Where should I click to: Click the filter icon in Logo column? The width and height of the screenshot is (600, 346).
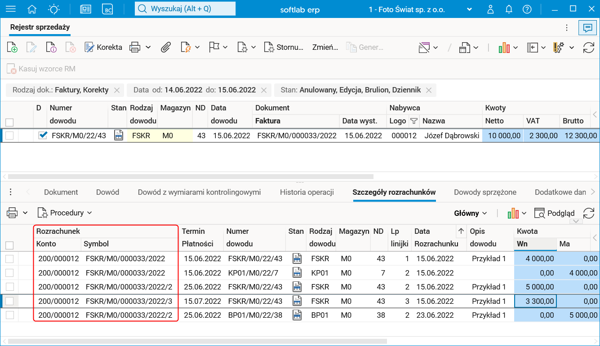tap(413, 121)
